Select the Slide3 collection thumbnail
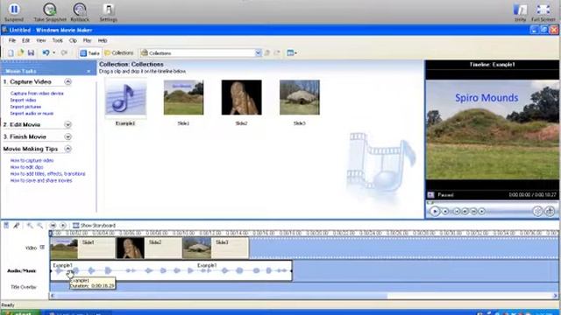This screenshot has width=561, height=315. coord(300,97)
